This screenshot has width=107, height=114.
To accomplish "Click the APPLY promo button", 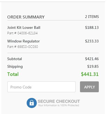I will [89, 87].
